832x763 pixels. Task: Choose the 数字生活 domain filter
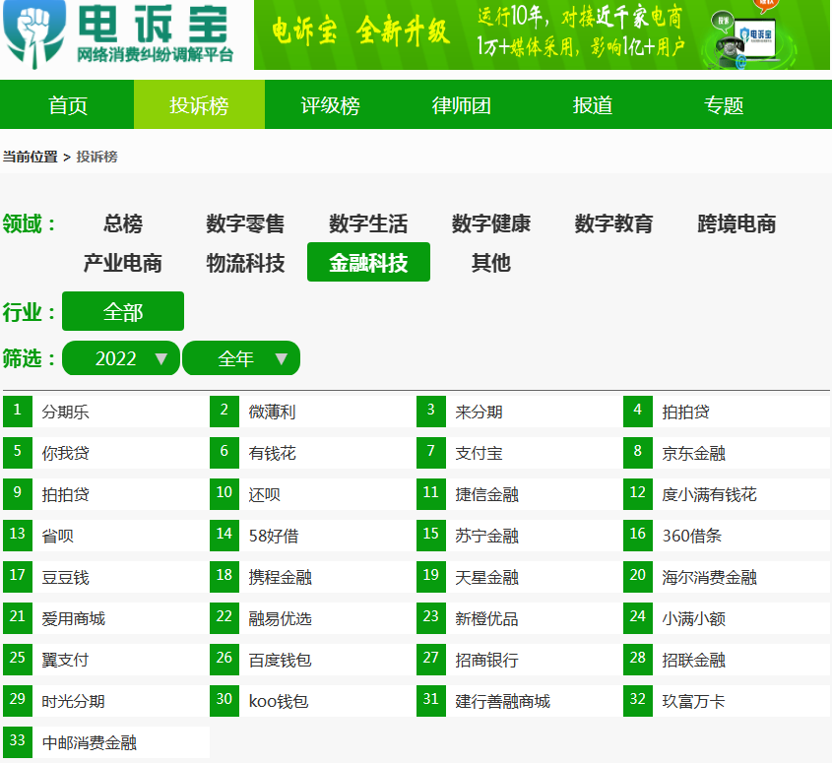pos(368,223)
